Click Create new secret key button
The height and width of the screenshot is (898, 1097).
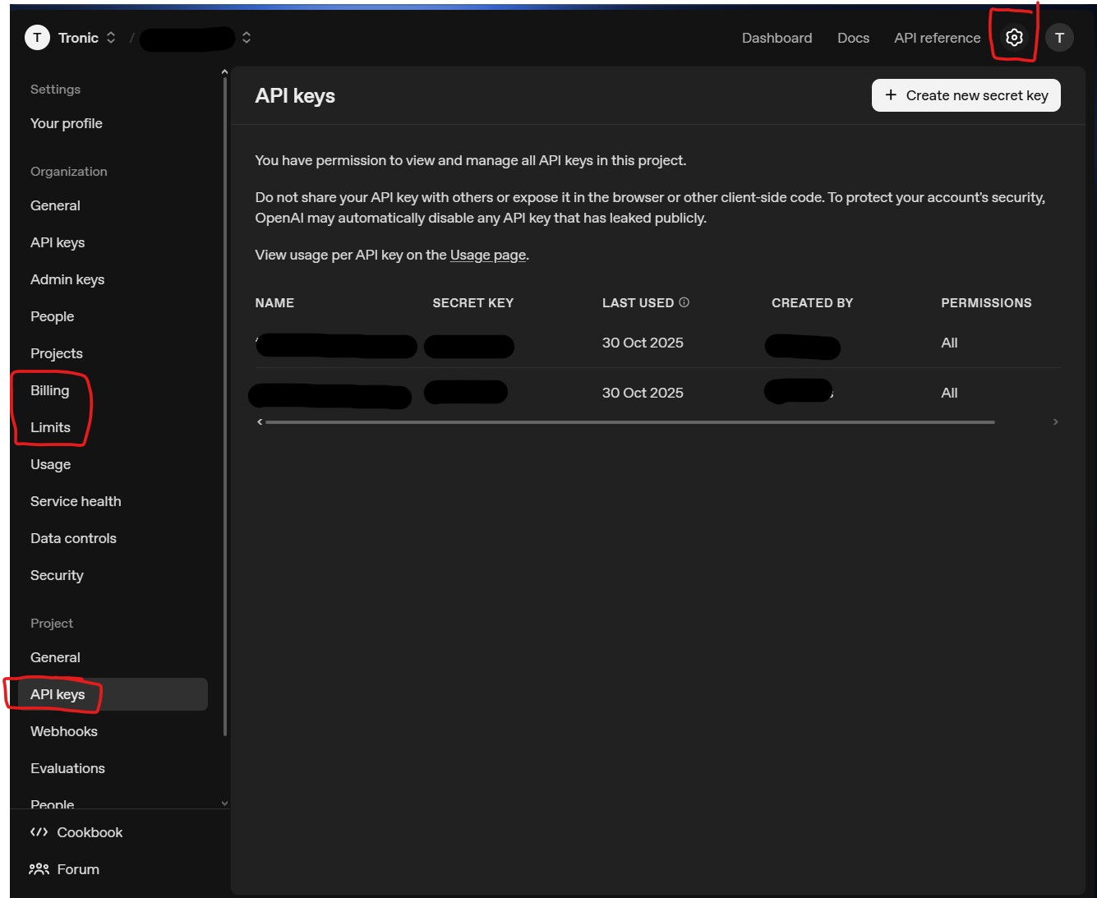tap(966, 95)
